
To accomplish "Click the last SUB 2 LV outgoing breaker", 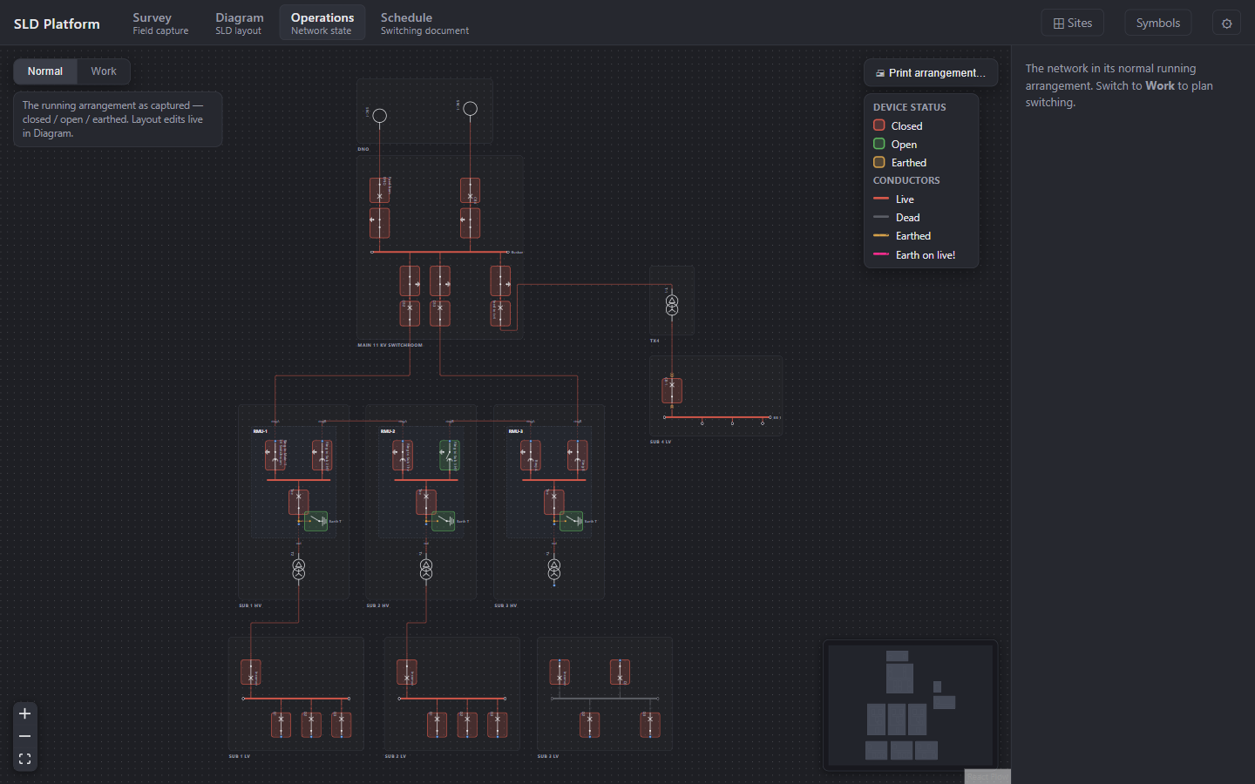I will coord(498,725).
